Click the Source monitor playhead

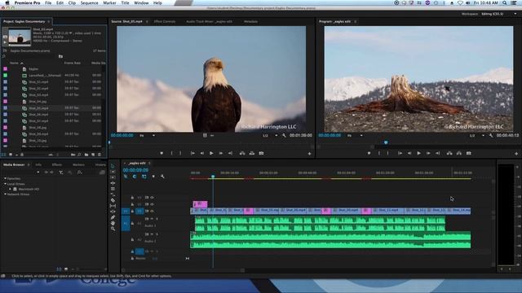[109, 142]
